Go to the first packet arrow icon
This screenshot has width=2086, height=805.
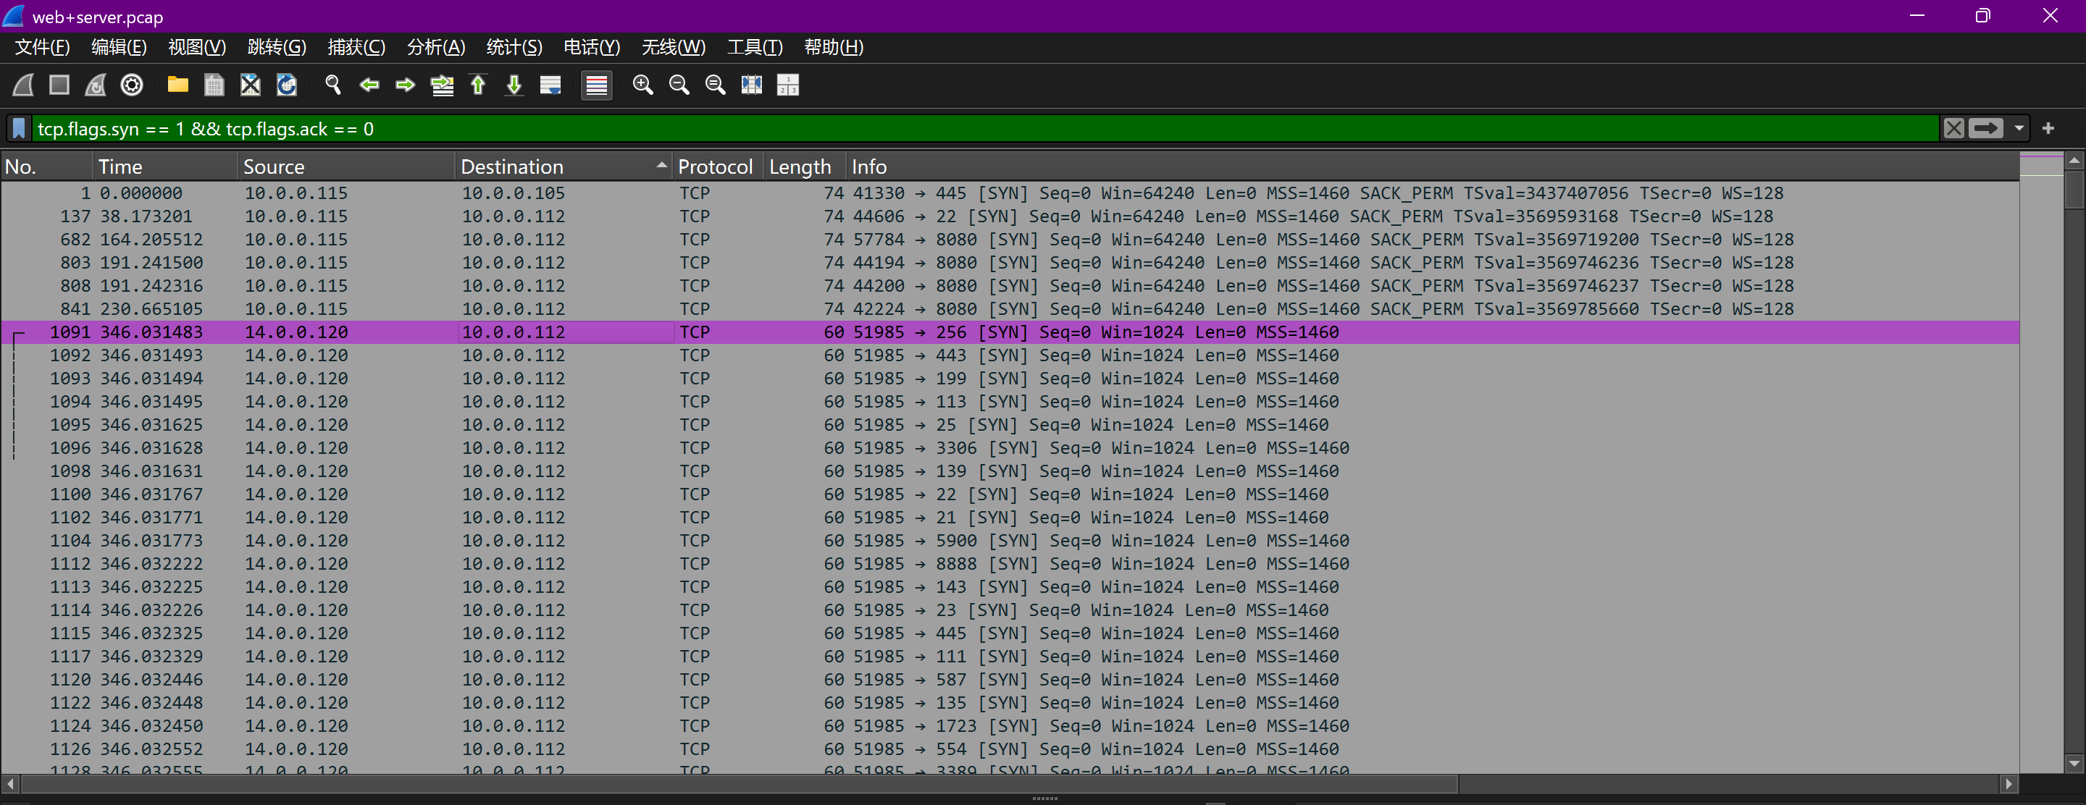pos(478,85)
